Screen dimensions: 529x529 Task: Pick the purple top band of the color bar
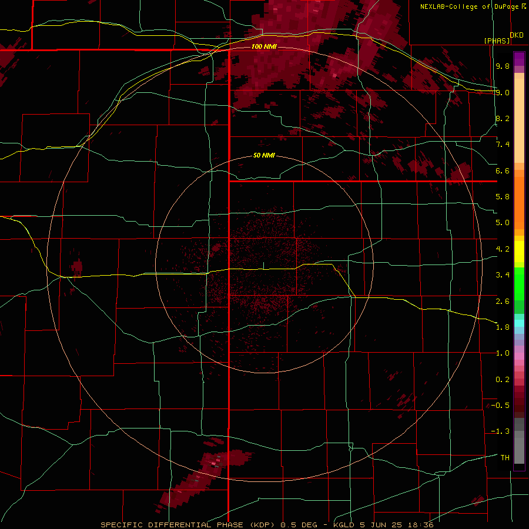(519, 59)
